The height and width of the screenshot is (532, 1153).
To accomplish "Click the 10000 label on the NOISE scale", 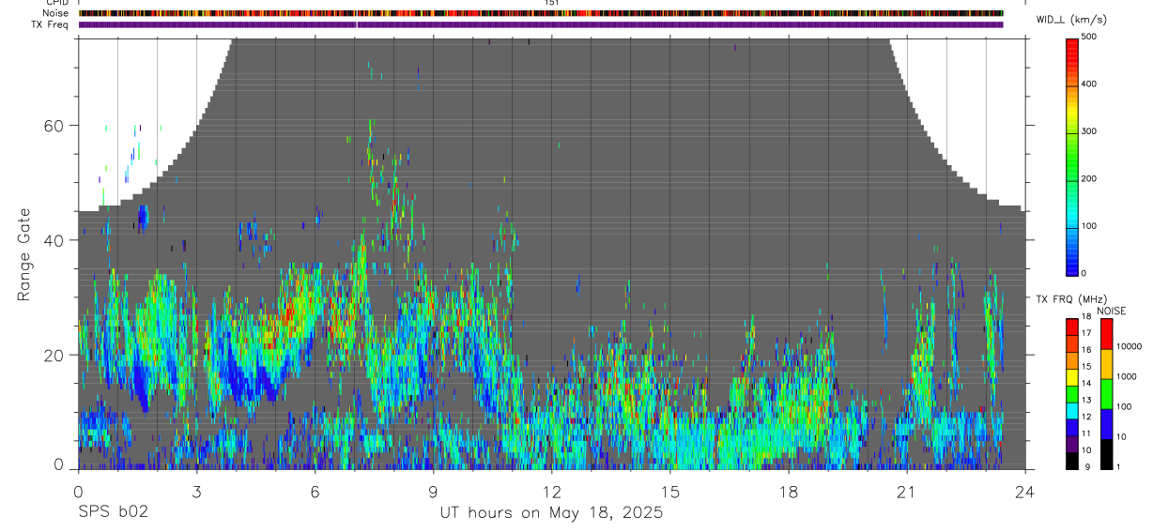I will [x=1129, y=348].
